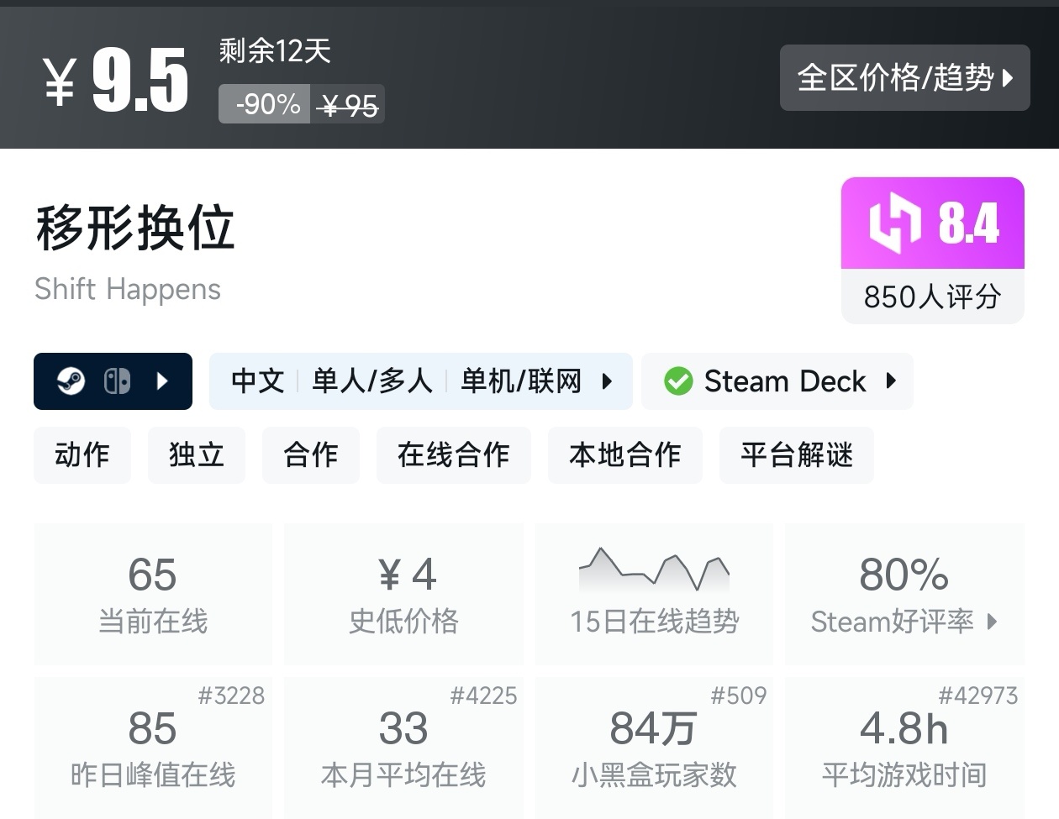Tap the 史低价格 stat card

403,593
